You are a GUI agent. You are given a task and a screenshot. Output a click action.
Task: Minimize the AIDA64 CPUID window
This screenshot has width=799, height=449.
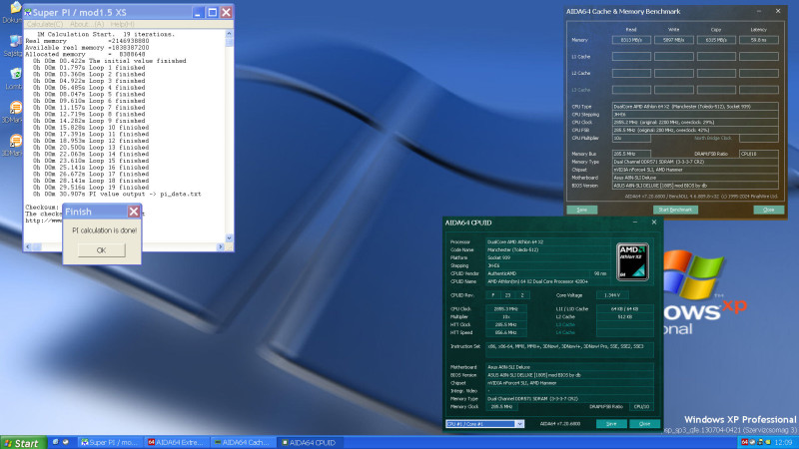click(x=635, y=223)
